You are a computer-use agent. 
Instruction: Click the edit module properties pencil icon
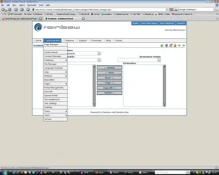(x=171, y=46)
